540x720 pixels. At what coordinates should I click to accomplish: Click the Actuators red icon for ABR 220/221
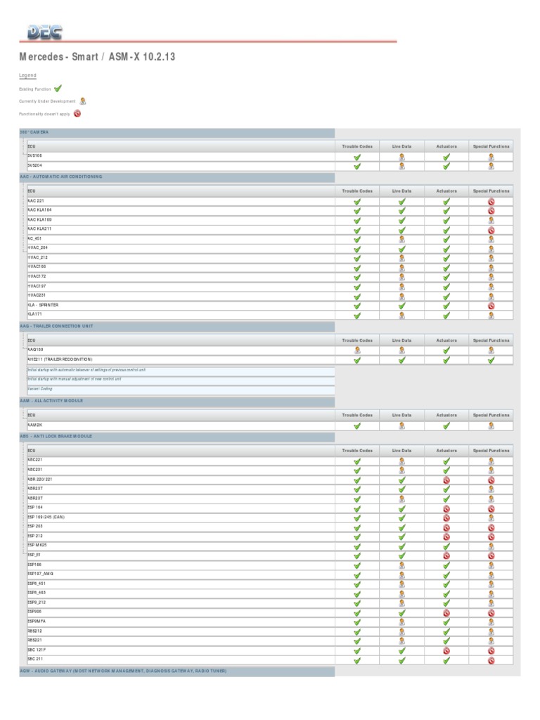pyautogui.click(x=446, y=480)
